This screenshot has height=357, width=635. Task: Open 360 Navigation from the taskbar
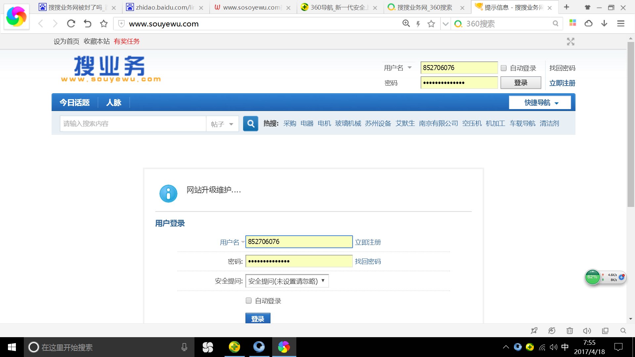[x=234, y=347]
